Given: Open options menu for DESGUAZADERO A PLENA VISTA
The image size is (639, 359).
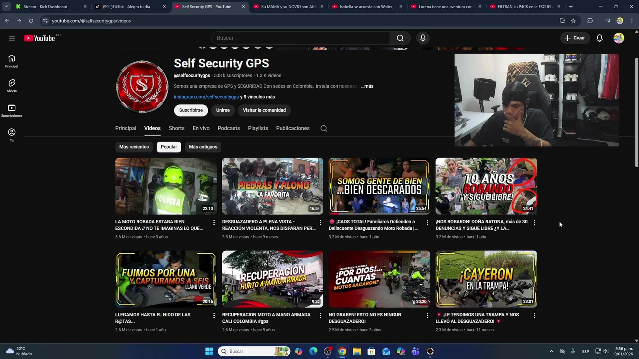Looking at the screenshot, I should 320,222.
